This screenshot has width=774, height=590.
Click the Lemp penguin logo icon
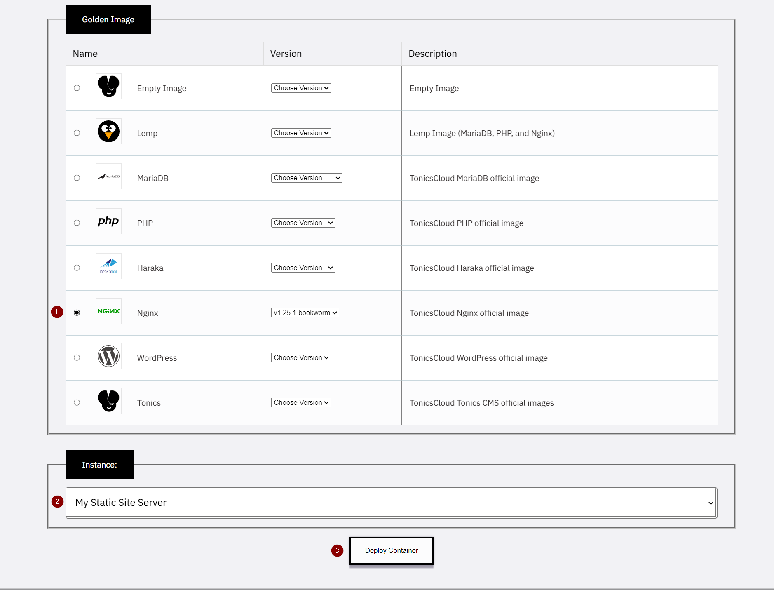(108, 132)
